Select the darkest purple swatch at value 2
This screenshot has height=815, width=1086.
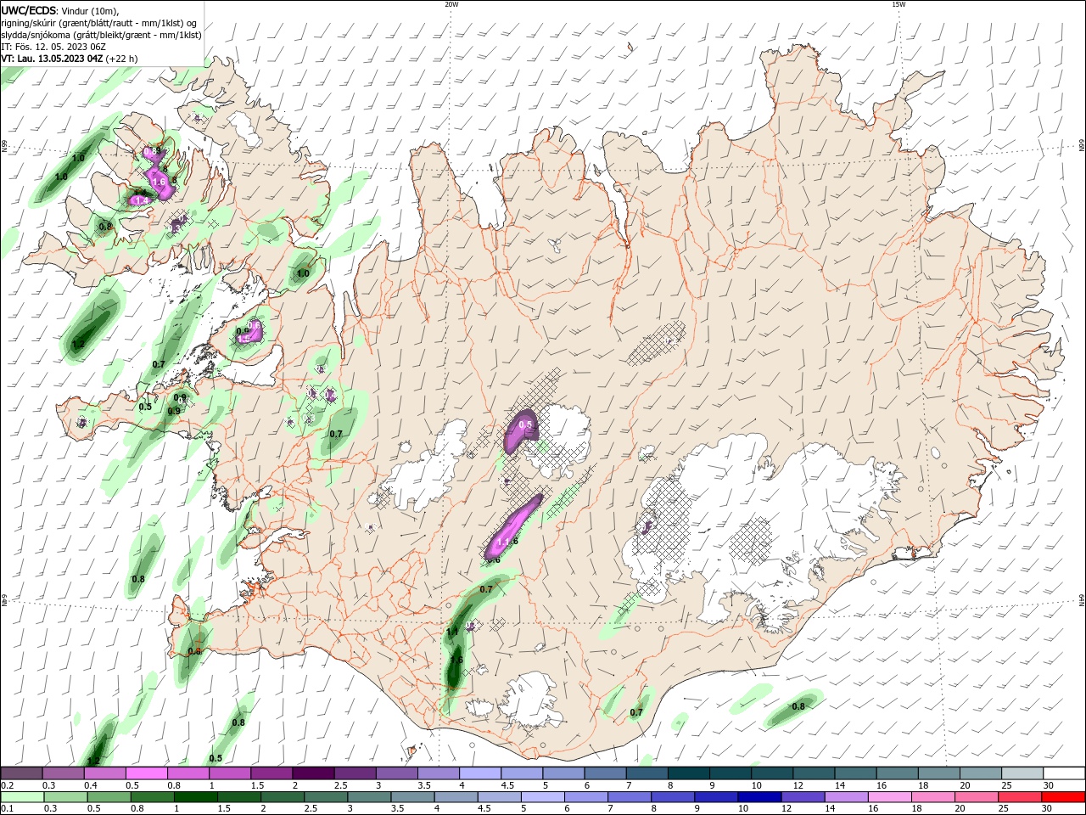click(x=313, y=773)
